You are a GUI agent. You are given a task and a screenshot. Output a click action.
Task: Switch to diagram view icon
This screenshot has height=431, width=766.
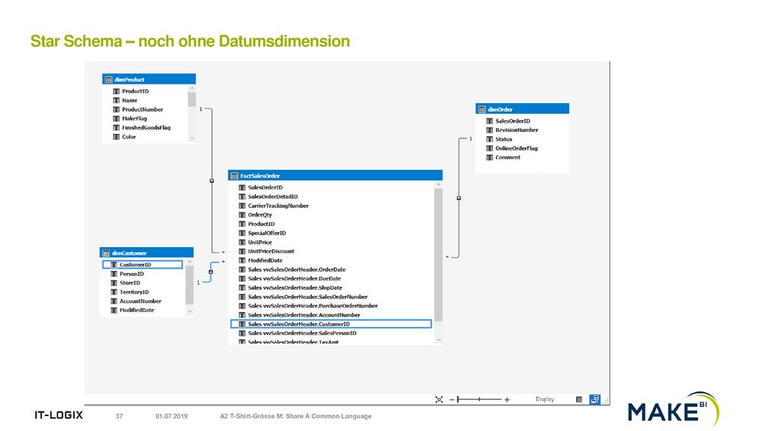595,400
